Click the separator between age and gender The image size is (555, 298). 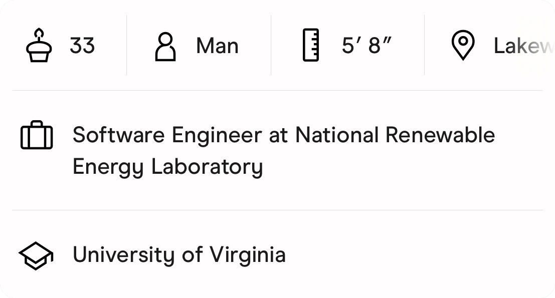(x=126, y=45)
